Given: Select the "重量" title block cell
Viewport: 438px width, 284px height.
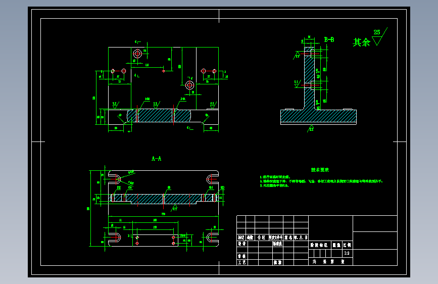Looking at the screenshot, I should pyautogui.click(x=336, y=245).
